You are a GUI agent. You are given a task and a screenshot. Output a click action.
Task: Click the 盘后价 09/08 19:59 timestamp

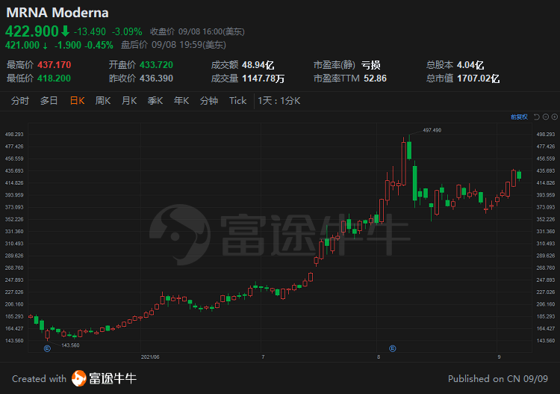pos(173,45)
